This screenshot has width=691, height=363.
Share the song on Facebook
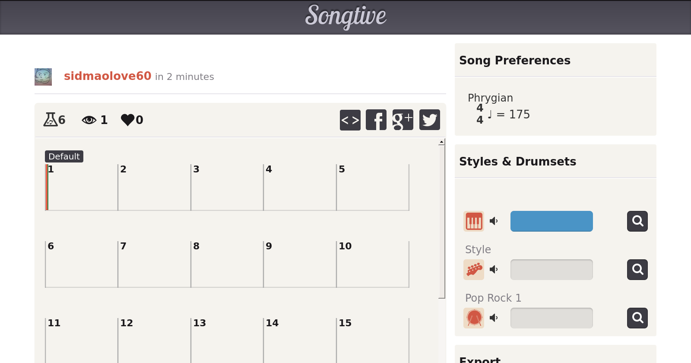[376, 120]
